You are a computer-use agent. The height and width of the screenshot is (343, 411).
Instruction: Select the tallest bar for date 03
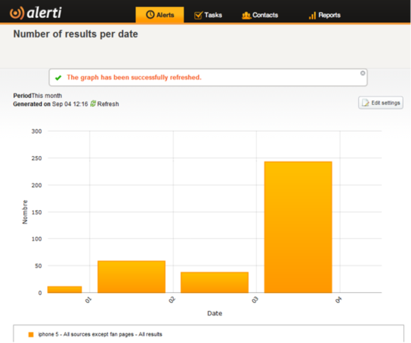[x=298, y=227]
